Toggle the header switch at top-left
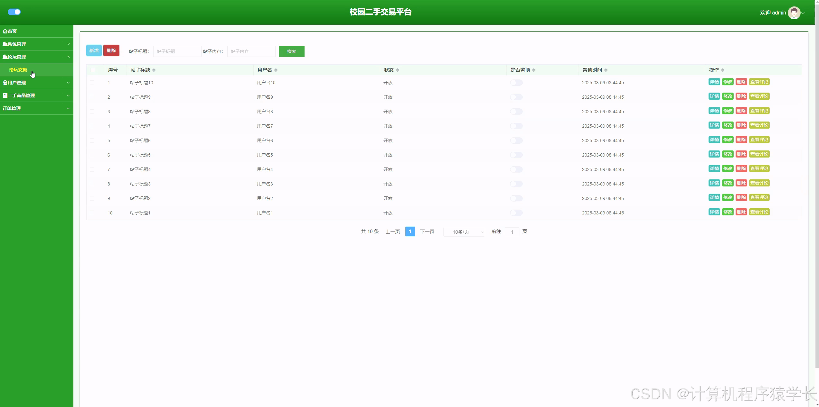 tap(14, 12)
